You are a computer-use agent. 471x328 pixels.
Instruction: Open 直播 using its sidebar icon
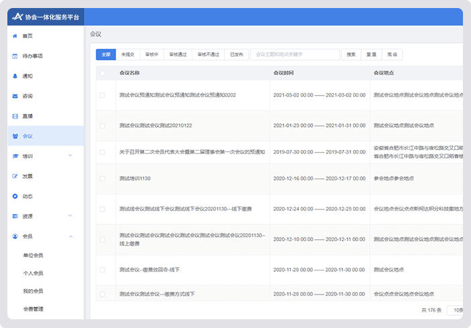[x=15, y=116]
